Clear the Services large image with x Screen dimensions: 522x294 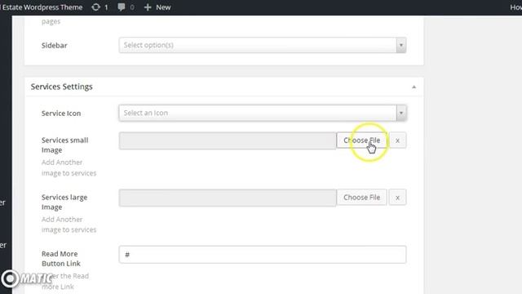tap(397, 198)
